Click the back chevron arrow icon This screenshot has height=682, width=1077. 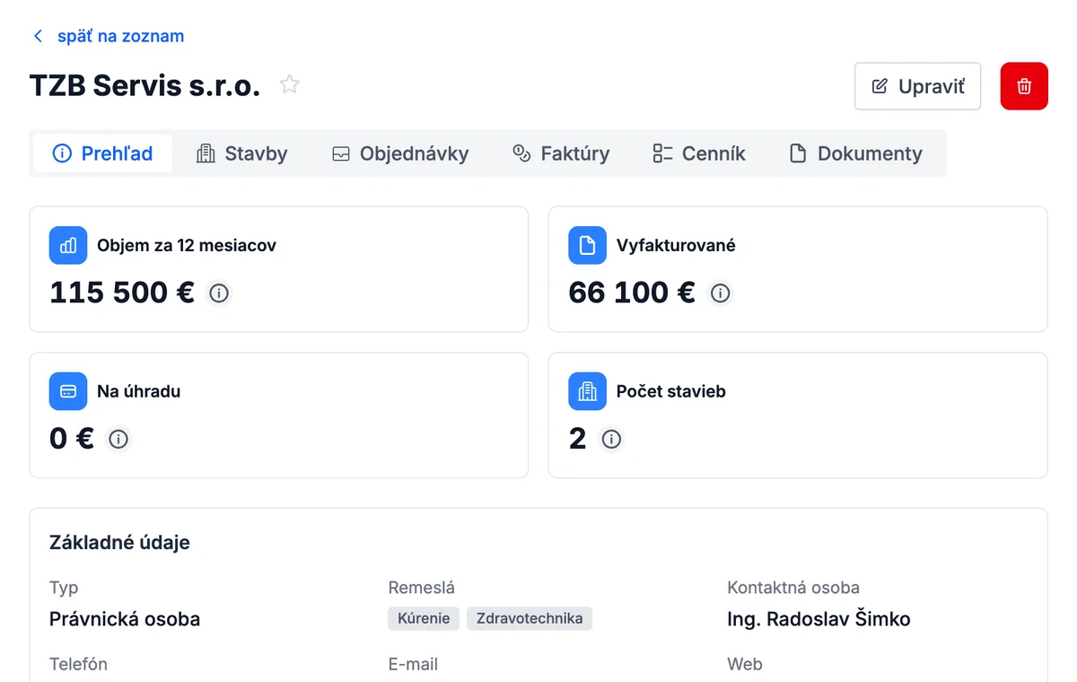pyautogui.click(x=38, y=36)
